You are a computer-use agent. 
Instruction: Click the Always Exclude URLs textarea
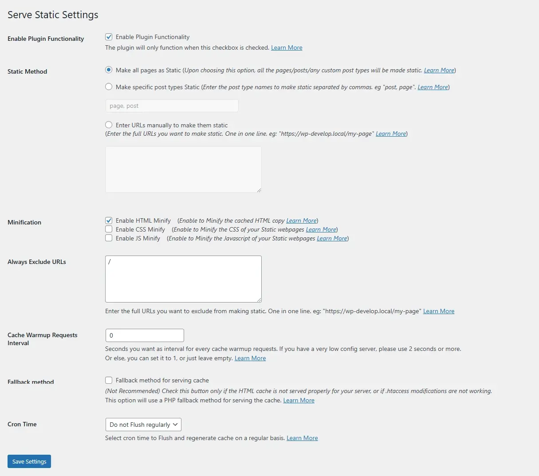coord(183,279)
